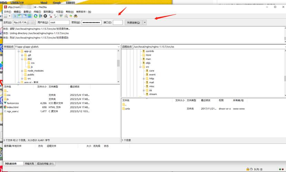The height and width of the screenshot is (172, 286).
Task: Click the local tree vertical scrollbar thumb
Action: click(x=118, y=63)
